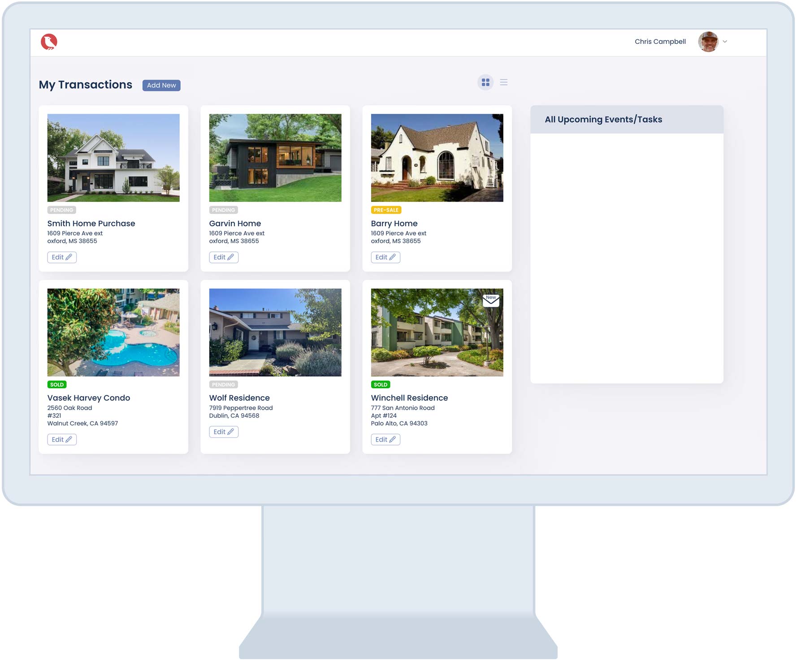Open the new message envelope on Winchell Residence

tap(491, 300)
